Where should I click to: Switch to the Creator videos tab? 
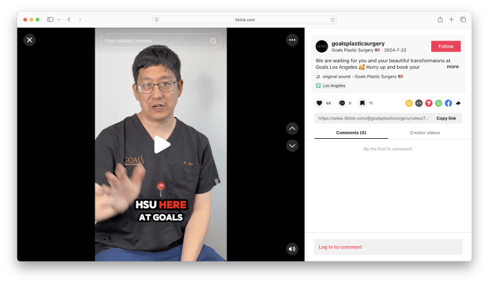(x=425, y=132)
